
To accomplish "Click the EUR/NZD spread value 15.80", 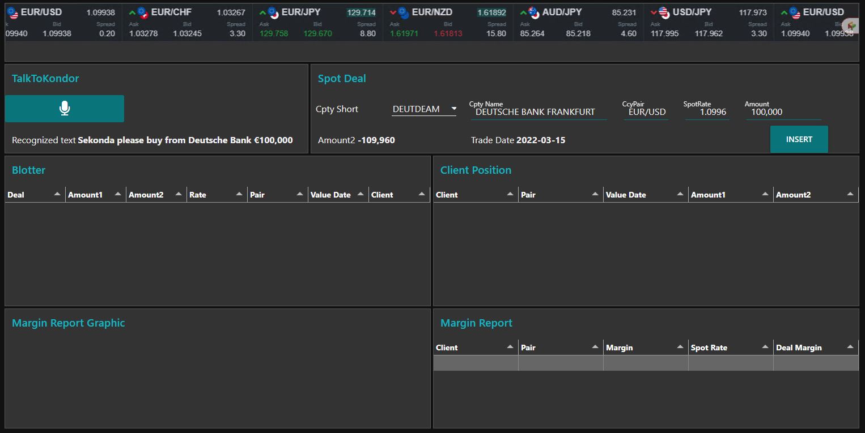I will [496, 33].
